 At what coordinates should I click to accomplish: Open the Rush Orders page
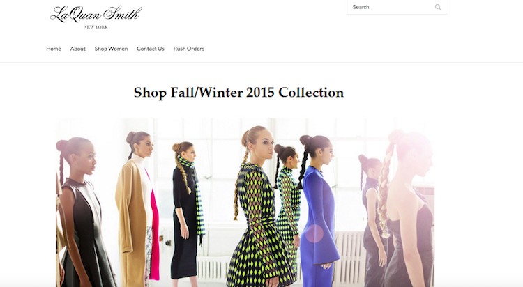point(189,49)
